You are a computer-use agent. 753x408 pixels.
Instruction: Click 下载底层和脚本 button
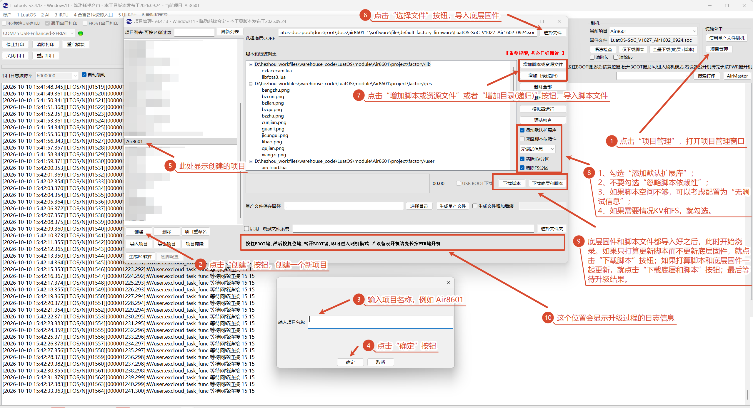point(547,183)
